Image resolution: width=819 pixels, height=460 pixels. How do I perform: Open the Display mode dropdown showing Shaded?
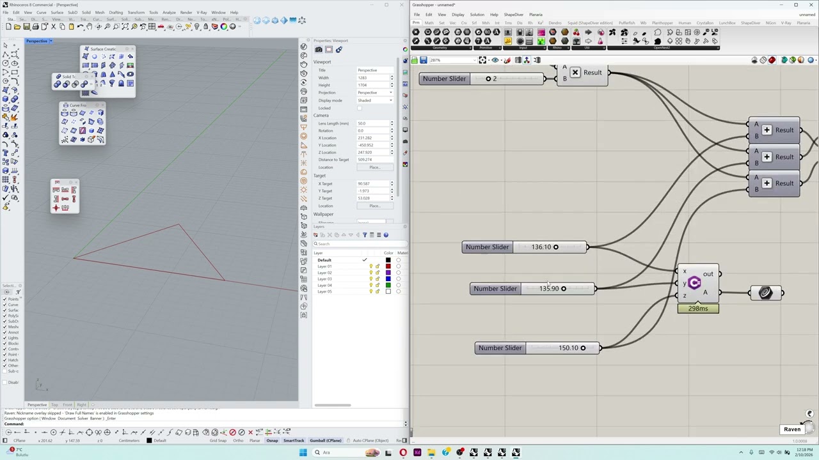pyautogui.click(x=374, y=100)
